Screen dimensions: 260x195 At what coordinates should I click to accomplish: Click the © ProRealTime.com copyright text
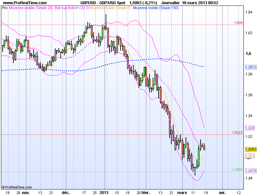coord(17,188)
